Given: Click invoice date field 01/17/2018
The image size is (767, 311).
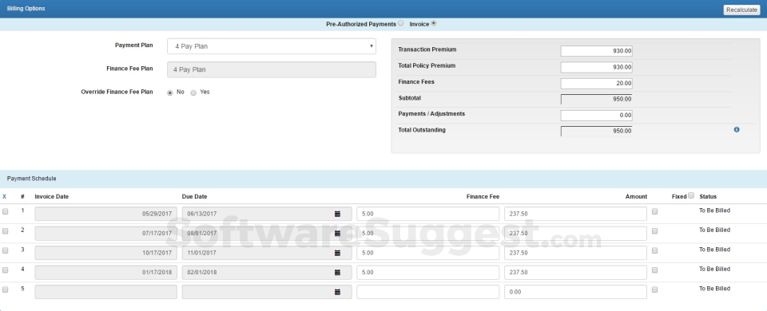Looking at the screenshot, I should (105, 273).
